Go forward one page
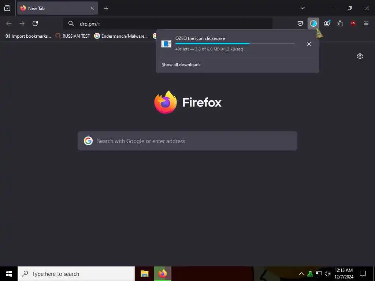Viewport: 375px width, 281px height. pos(22,23)
